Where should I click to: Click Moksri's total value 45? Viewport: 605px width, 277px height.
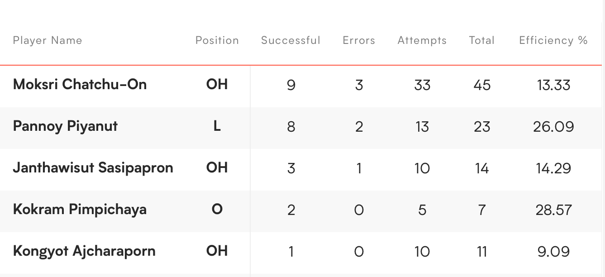tap(482, 85)
